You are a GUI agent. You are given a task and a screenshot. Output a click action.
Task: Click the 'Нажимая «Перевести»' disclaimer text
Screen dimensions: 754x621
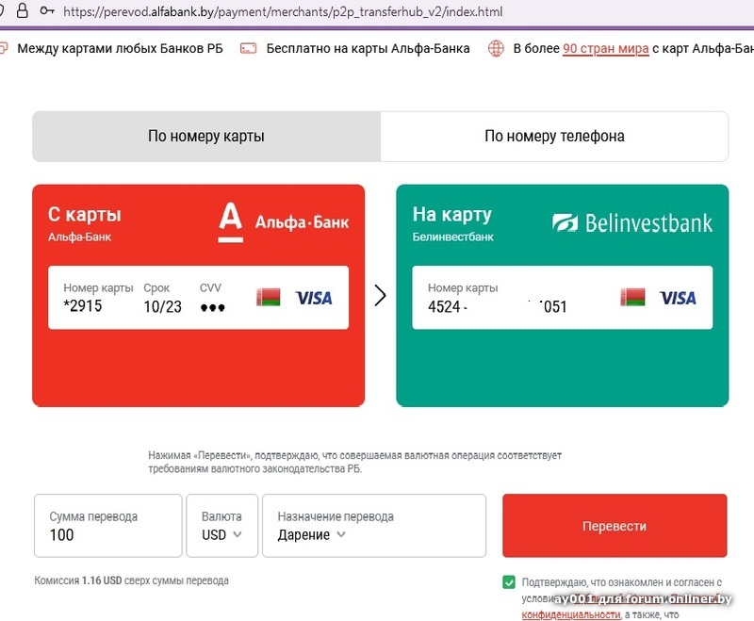tap(355, 462)
